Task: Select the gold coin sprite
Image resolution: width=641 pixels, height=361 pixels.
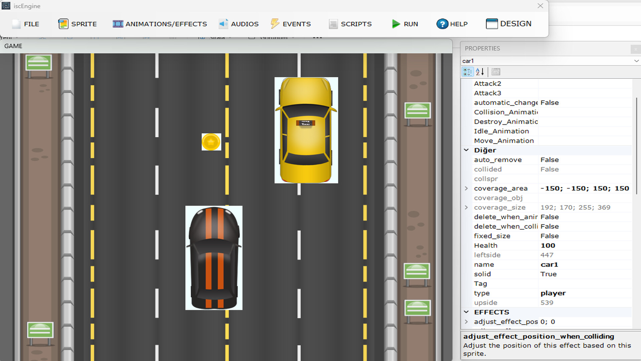Action: [211, 142]
